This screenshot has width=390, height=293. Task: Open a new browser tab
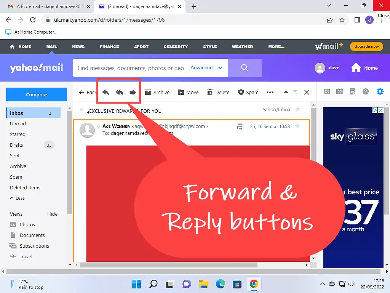point(194,6)
